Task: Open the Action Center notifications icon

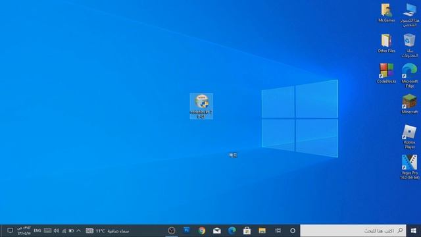Action: (10, 231)
